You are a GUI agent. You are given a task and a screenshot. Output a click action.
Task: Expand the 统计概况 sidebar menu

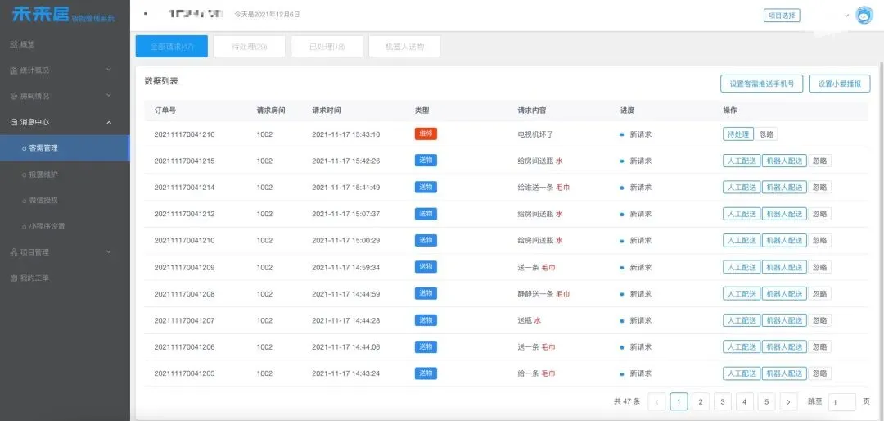65,70
